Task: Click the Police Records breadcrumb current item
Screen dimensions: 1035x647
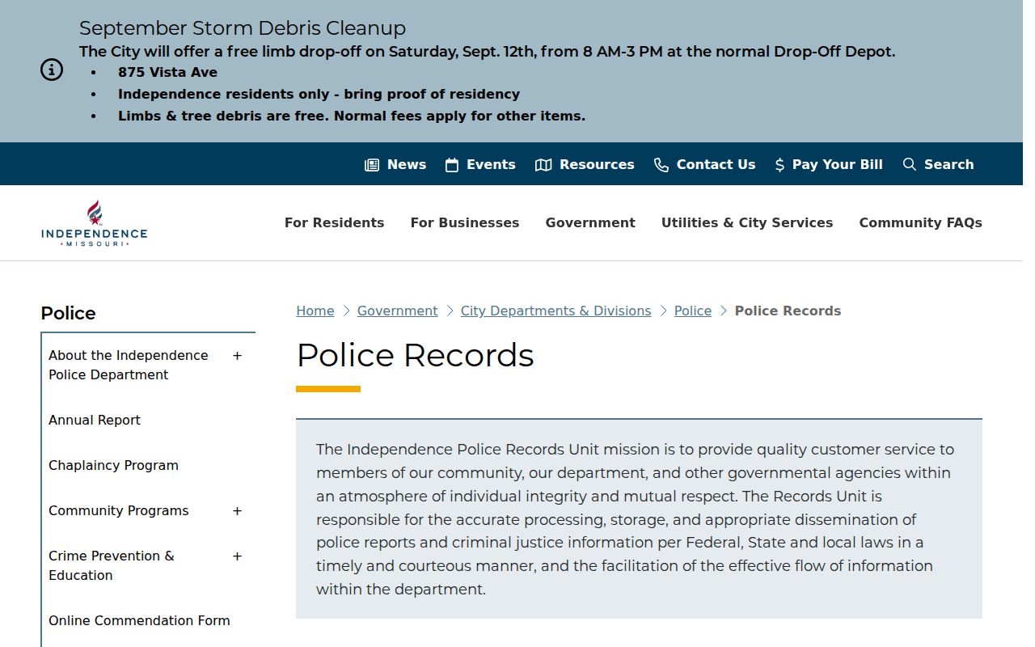Action: click(x=788, y=311)
